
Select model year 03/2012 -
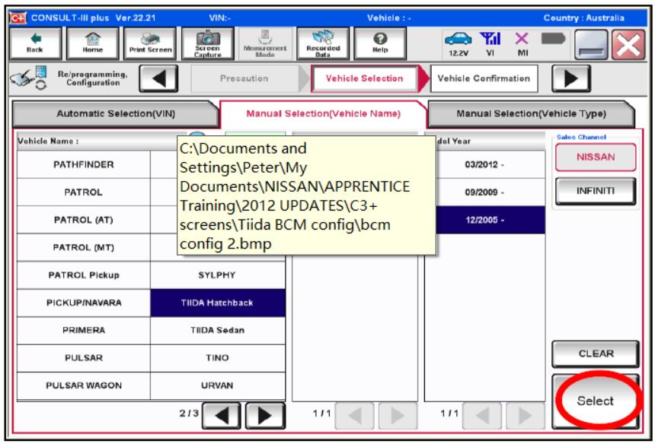point(490,165)
